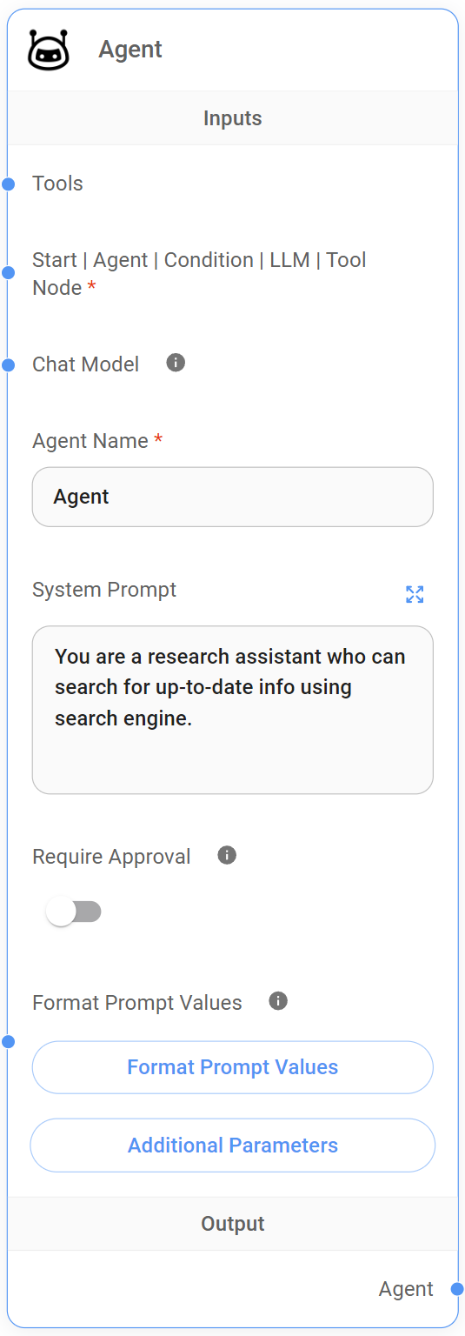465x1336 pixels.
Task: Click the Chat Model info icon
Action: pyautogui.click(x=176, y=363)
